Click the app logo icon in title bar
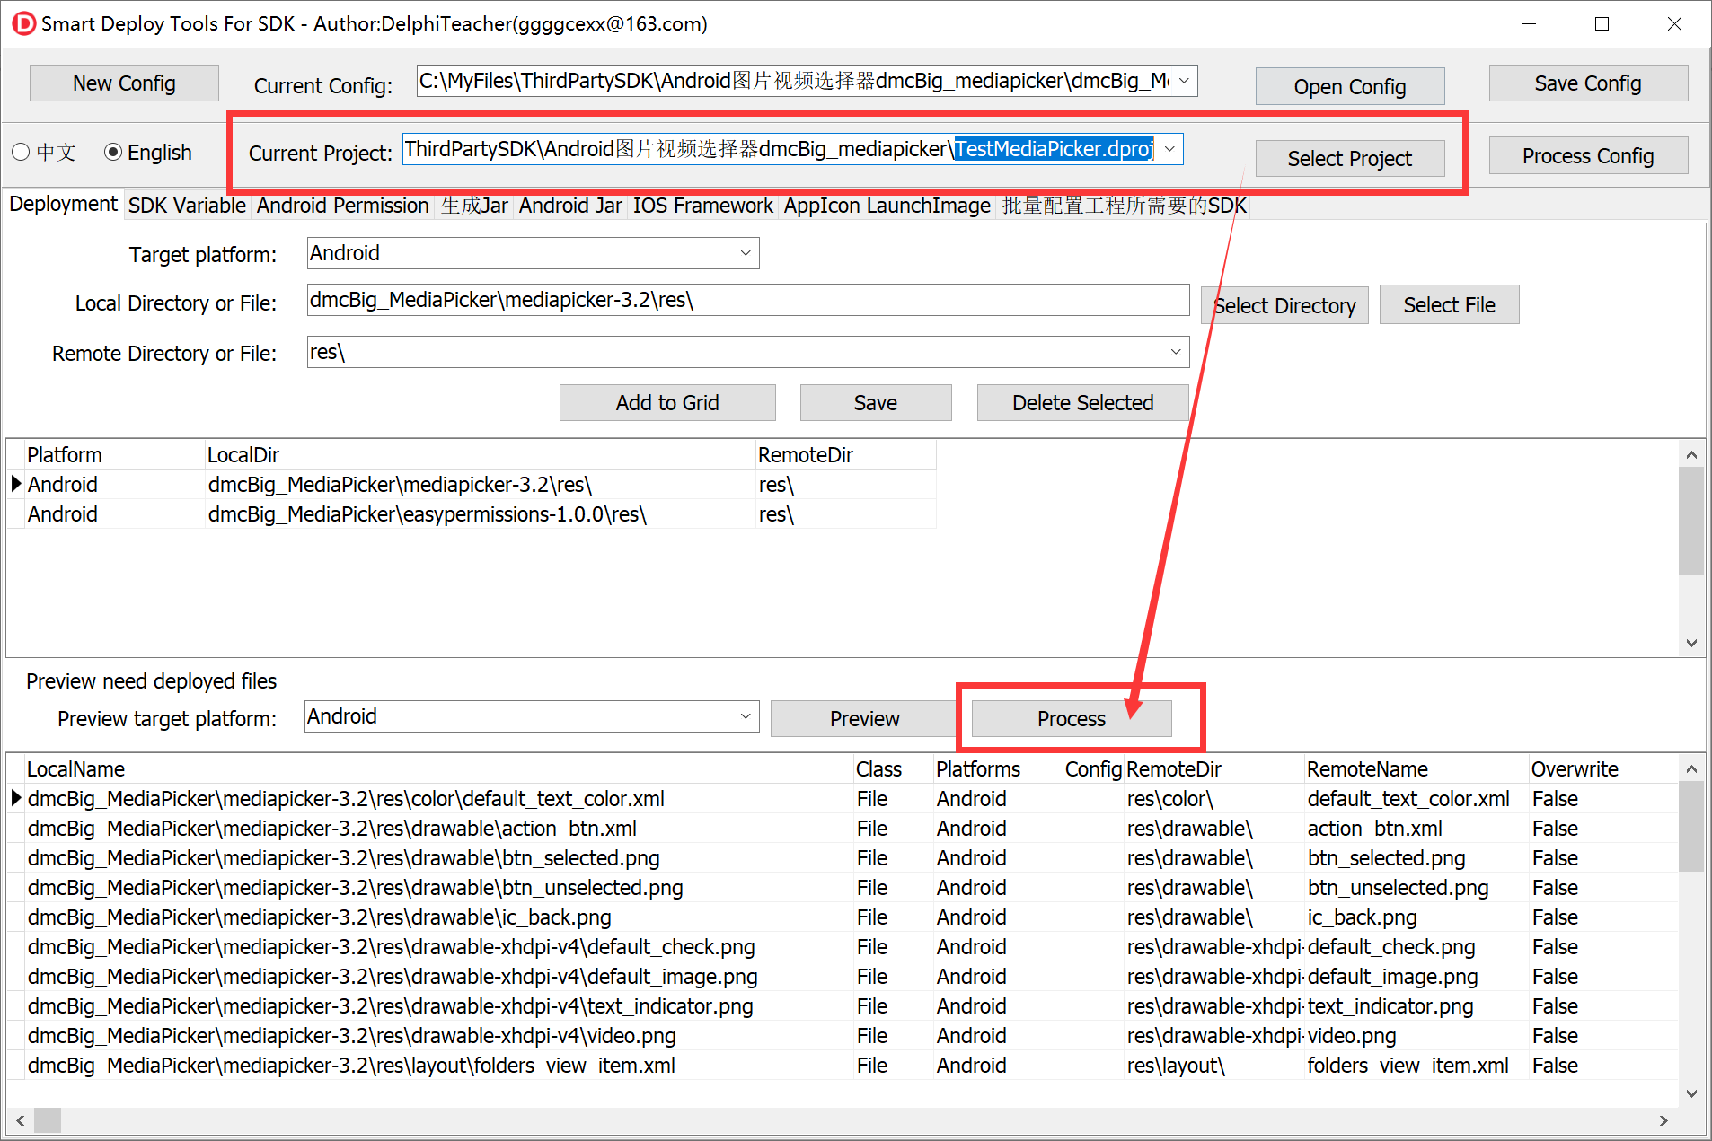Screen dimensions: 1712x1141 (23, 23)
